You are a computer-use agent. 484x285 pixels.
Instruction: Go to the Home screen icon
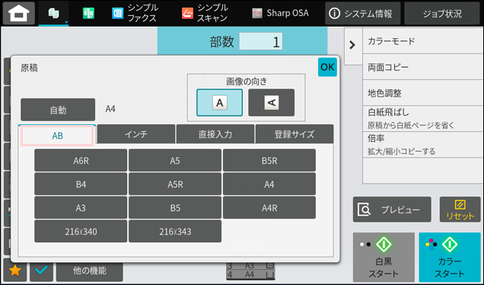pyautogui.click(x=19, y=13)
